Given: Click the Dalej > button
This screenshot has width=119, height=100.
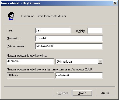Looking at the screenshot, I should pos(82,93).
